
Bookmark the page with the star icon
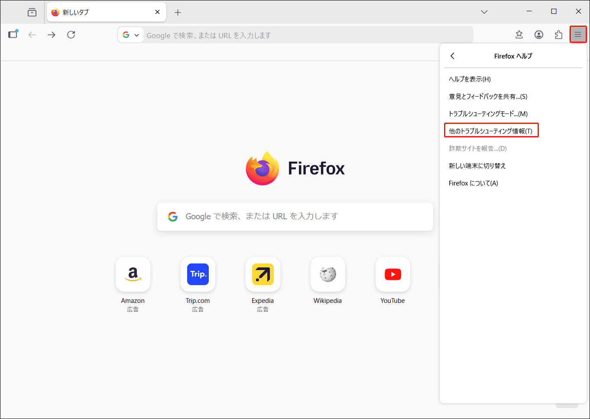tap(519, 35)
